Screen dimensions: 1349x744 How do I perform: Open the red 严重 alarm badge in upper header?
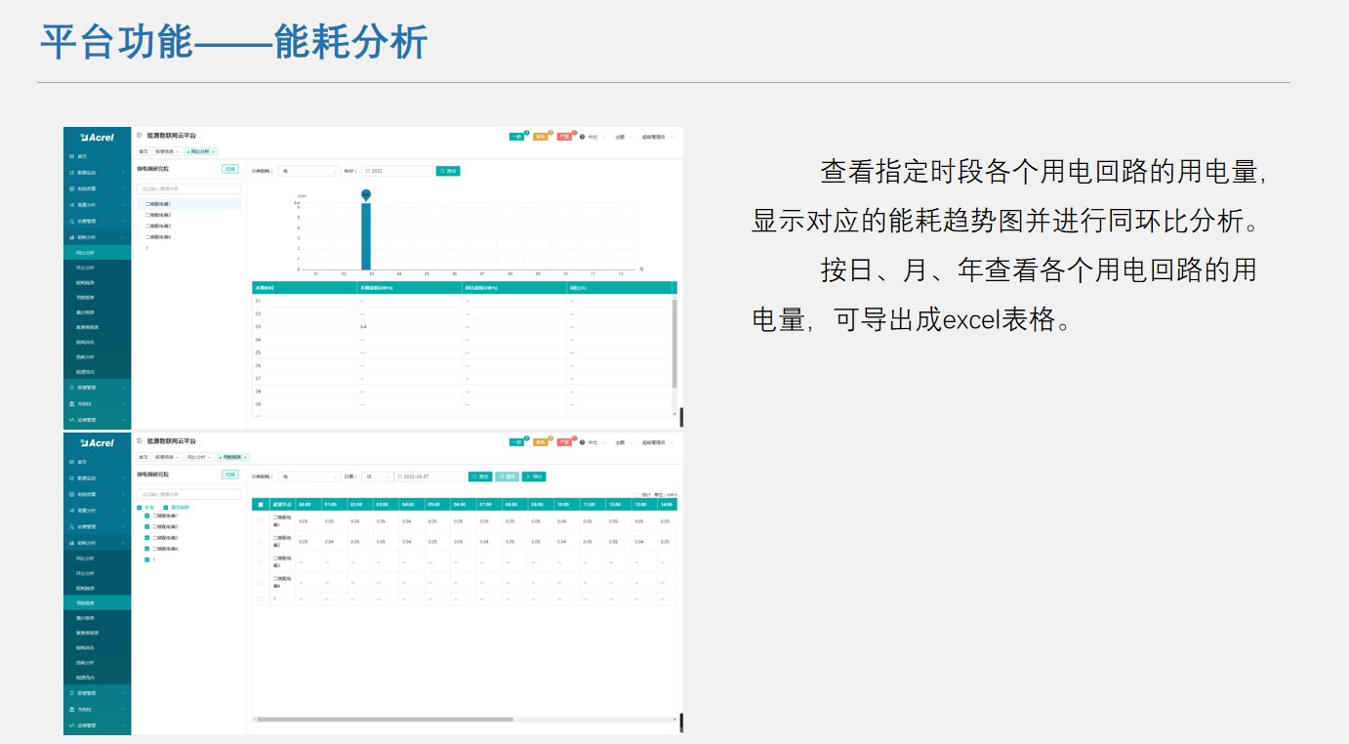[x=564, y=137]
